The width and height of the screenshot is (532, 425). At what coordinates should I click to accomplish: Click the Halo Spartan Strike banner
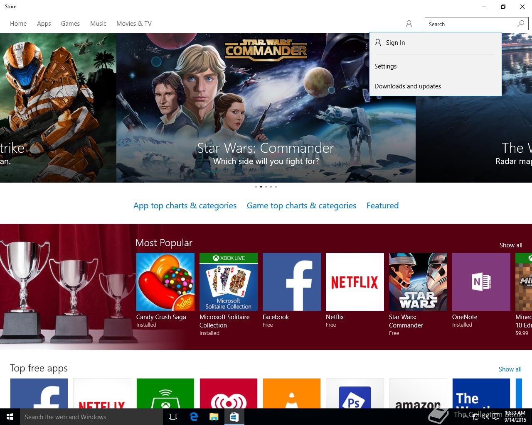click(58, 108)
